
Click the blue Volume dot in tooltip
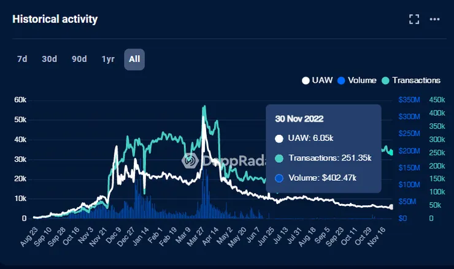280,178
